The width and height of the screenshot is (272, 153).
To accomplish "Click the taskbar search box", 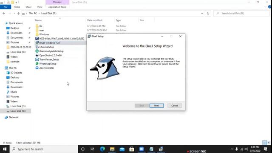I will click(44, 149).
